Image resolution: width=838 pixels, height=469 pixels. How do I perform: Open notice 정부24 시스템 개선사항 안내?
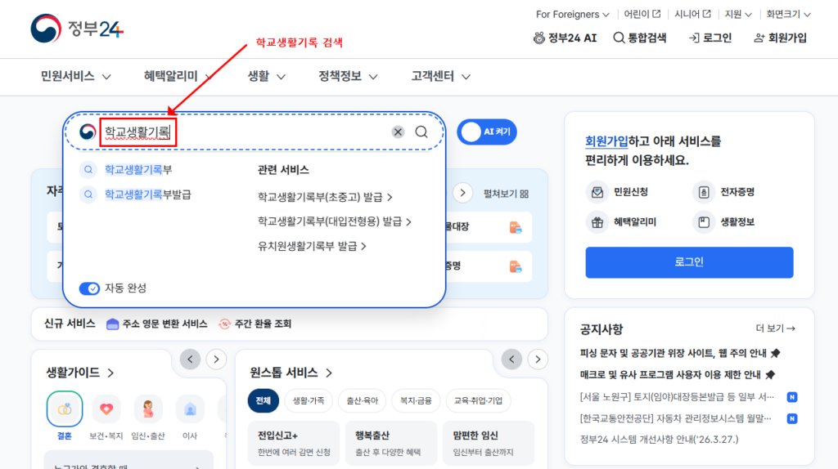(659, 440)
